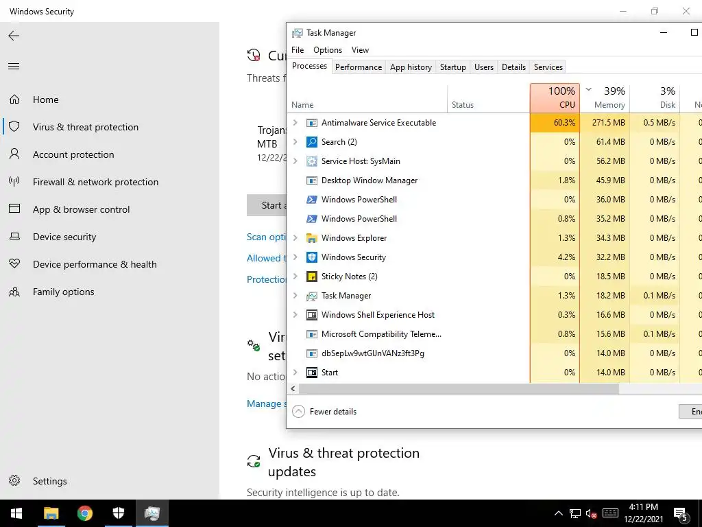Click the horizontal scrollbar in Task Manager
This screenshot has width=702, height=527.
pos(459,388)
